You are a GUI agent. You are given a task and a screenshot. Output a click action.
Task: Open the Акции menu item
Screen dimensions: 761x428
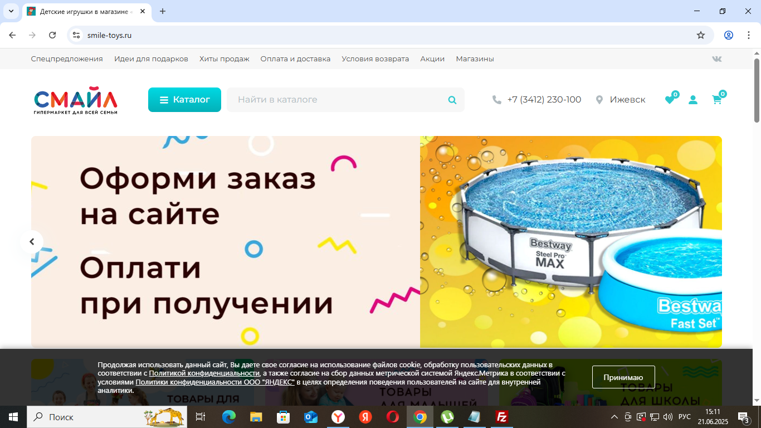coord(432,59)
